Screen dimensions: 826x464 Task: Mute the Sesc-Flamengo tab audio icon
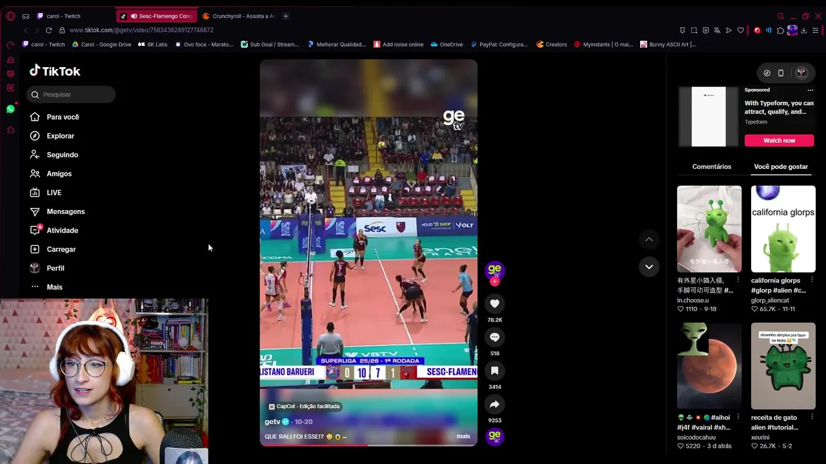[x=134, y=16]
